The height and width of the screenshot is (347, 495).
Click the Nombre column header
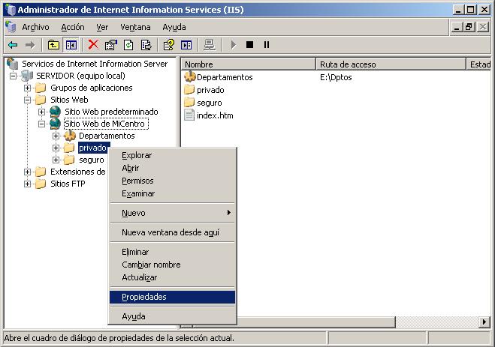[246, 64]
